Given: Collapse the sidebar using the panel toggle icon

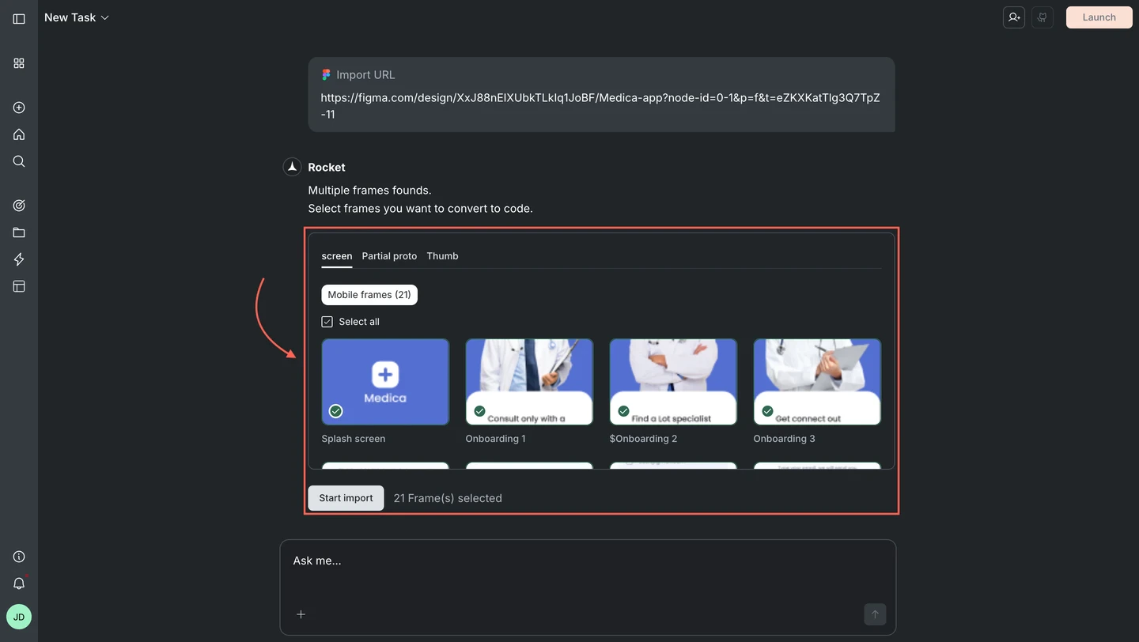Looking at the screenshot, I should coord(19,19).
